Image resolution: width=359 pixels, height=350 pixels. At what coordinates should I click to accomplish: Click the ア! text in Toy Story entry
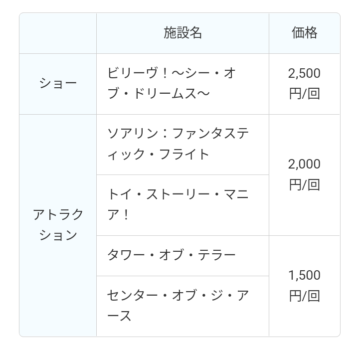[x=119, y=215]
